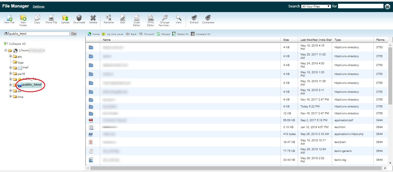This screenshot has height=172, width=393.
Task: Sort by the Name column header
Action: point(191,40)
